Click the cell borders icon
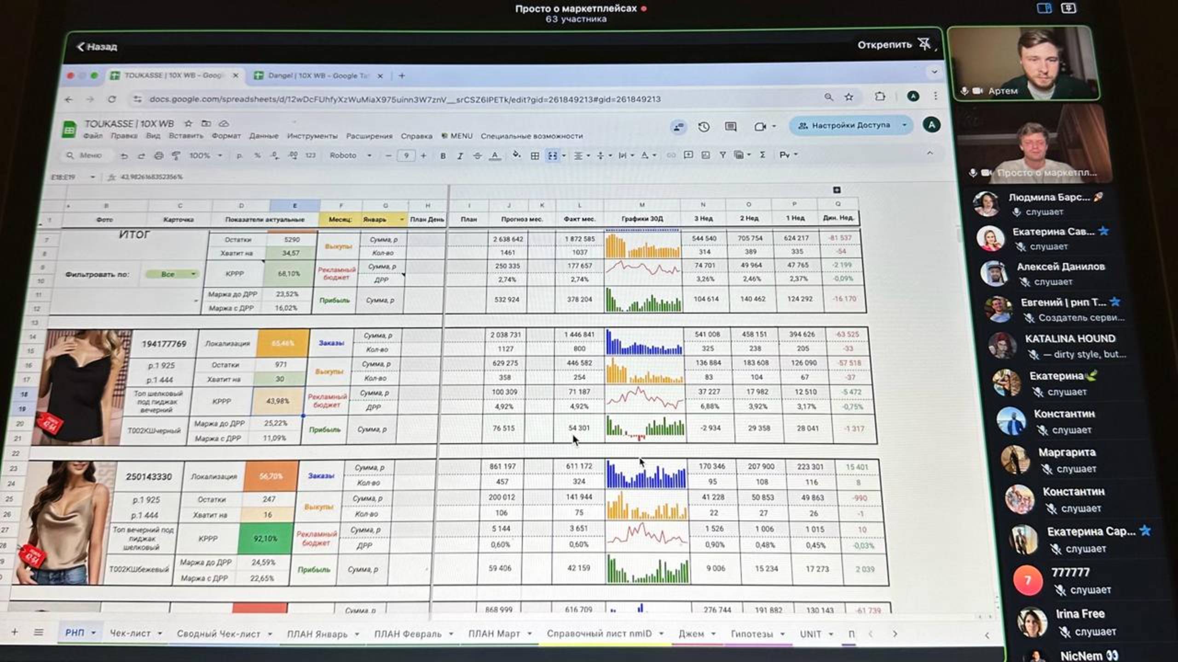Screen dimensions: 1178x662 coord(535,156)
